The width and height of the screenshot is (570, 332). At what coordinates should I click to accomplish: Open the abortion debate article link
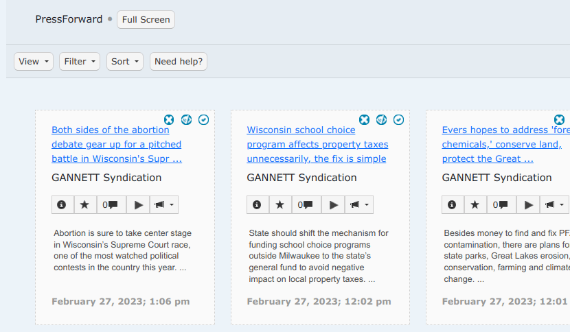[117, 144]
